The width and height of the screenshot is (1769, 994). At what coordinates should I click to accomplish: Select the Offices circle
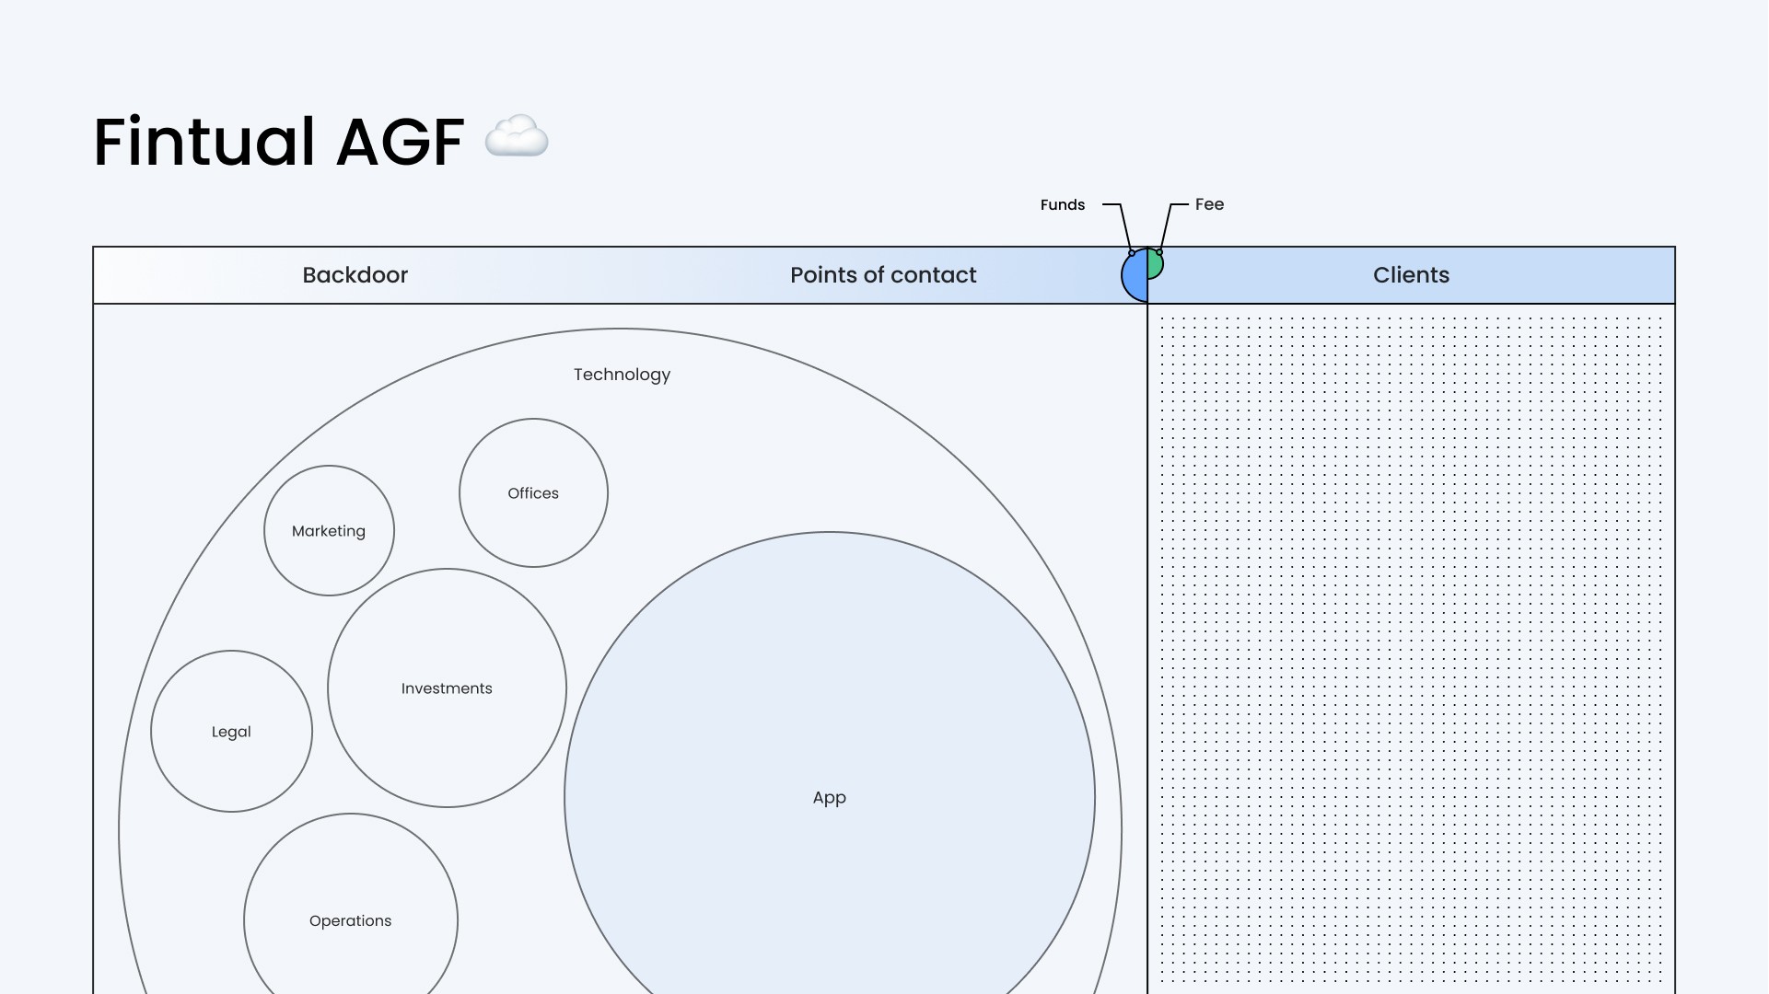click(533, 493)
